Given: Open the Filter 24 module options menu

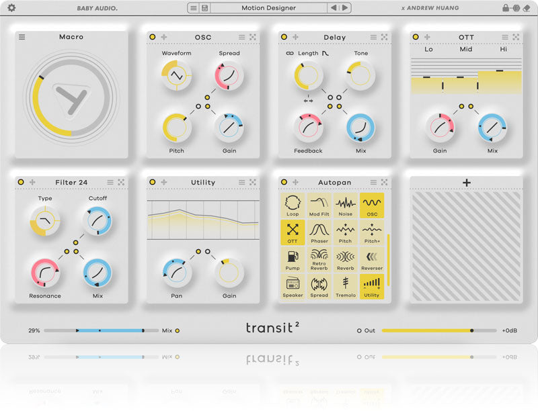Looking at the screenshot, I should point(110,182).
